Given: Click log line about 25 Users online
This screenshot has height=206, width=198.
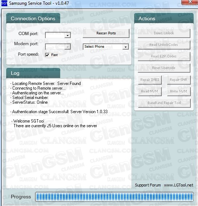Looking at the screenshot, I should click(55, 126).
